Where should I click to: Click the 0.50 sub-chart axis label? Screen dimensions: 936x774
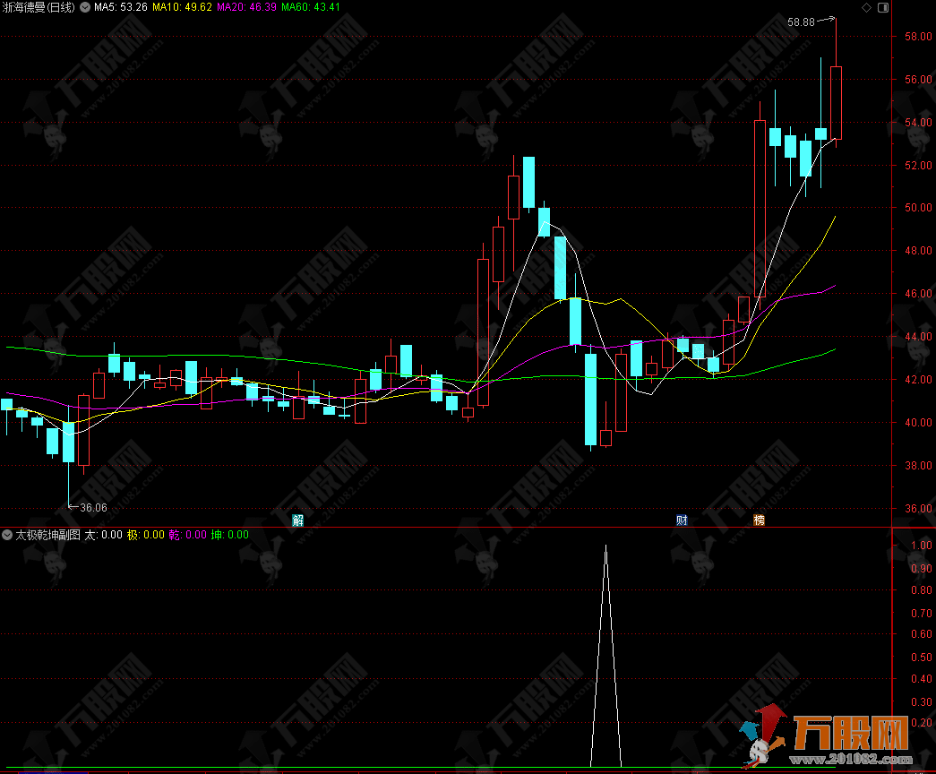[x=922, y=658]
